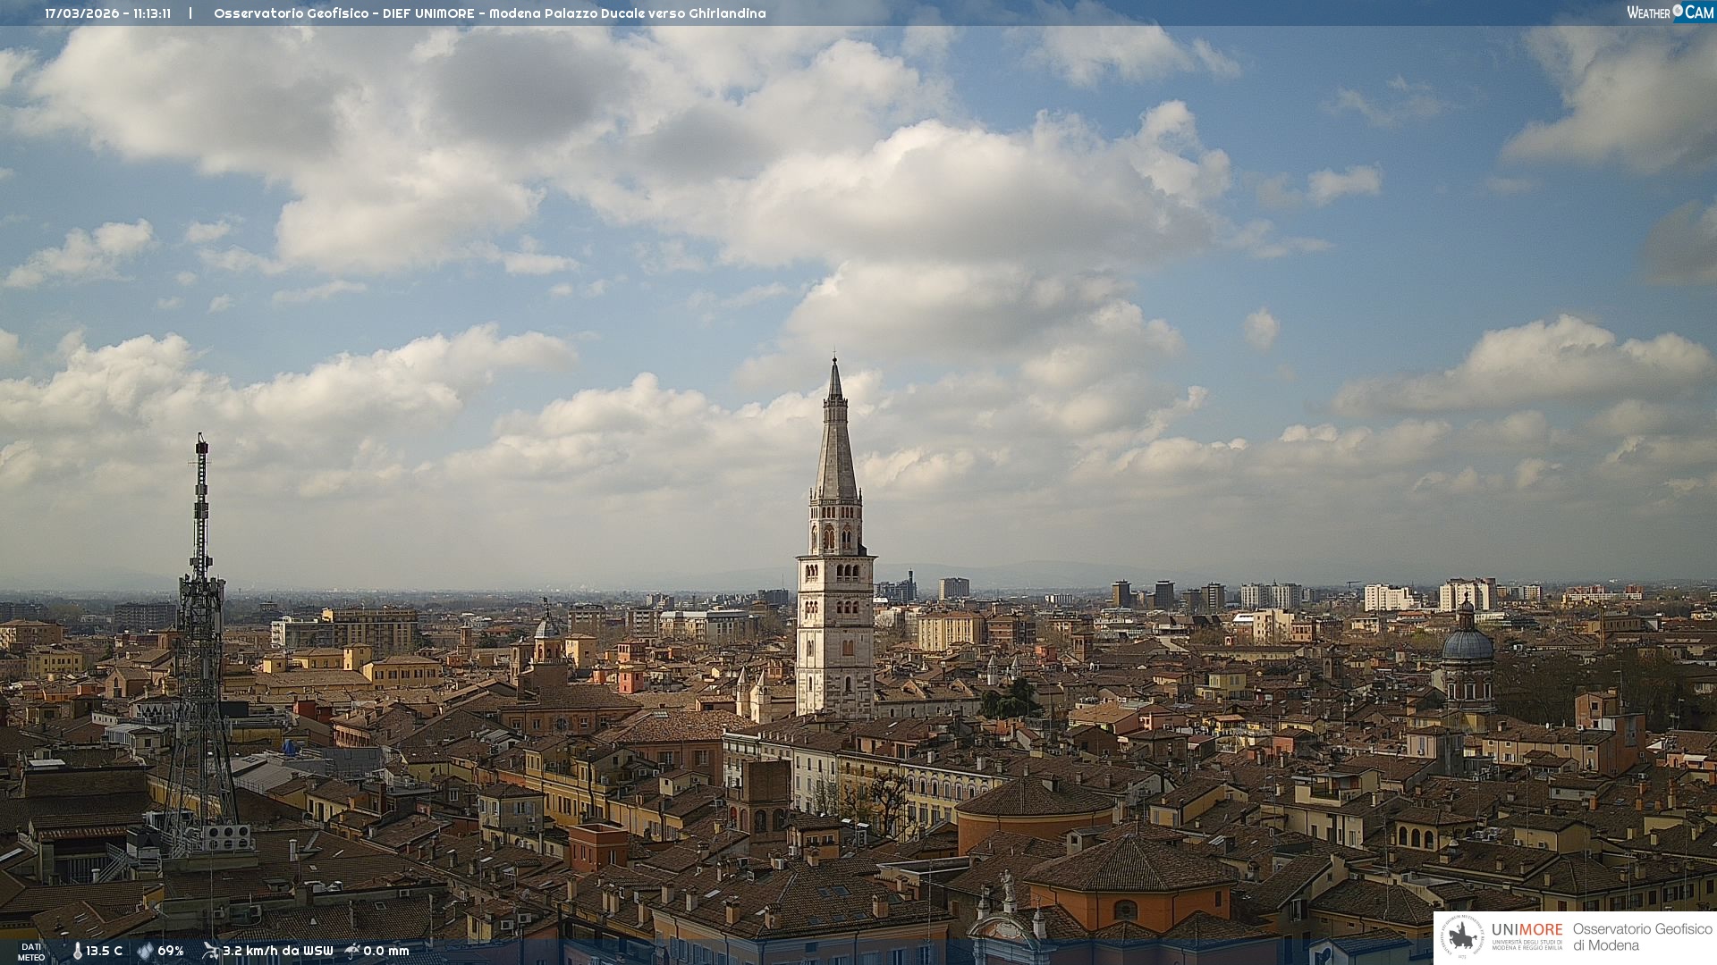The height and width of the screenshot is (965, 1717).
Task: Click the 0.0 mm rainfall value
Action: pyautogui.click(x=385, y=951)
